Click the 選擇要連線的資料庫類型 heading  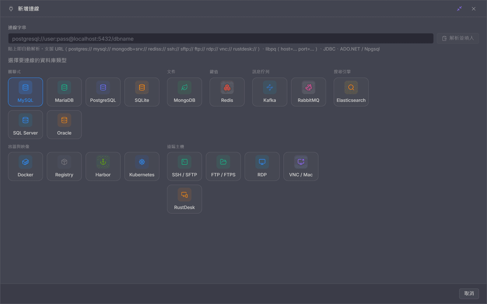click(x=37, y=60)
